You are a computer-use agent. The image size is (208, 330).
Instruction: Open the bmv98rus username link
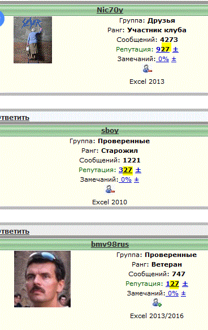(110, 245)
